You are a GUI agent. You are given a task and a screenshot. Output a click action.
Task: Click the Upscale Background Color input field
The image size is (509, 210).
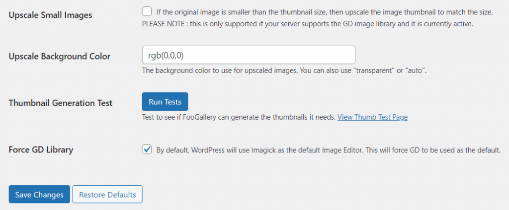(249, 55)
